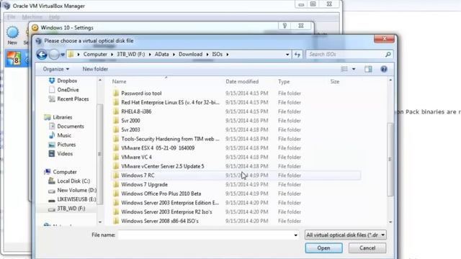461x259 pixels.
Task: Select Tools-Security Hardening from TIM web folder
Action: (170, 139)
